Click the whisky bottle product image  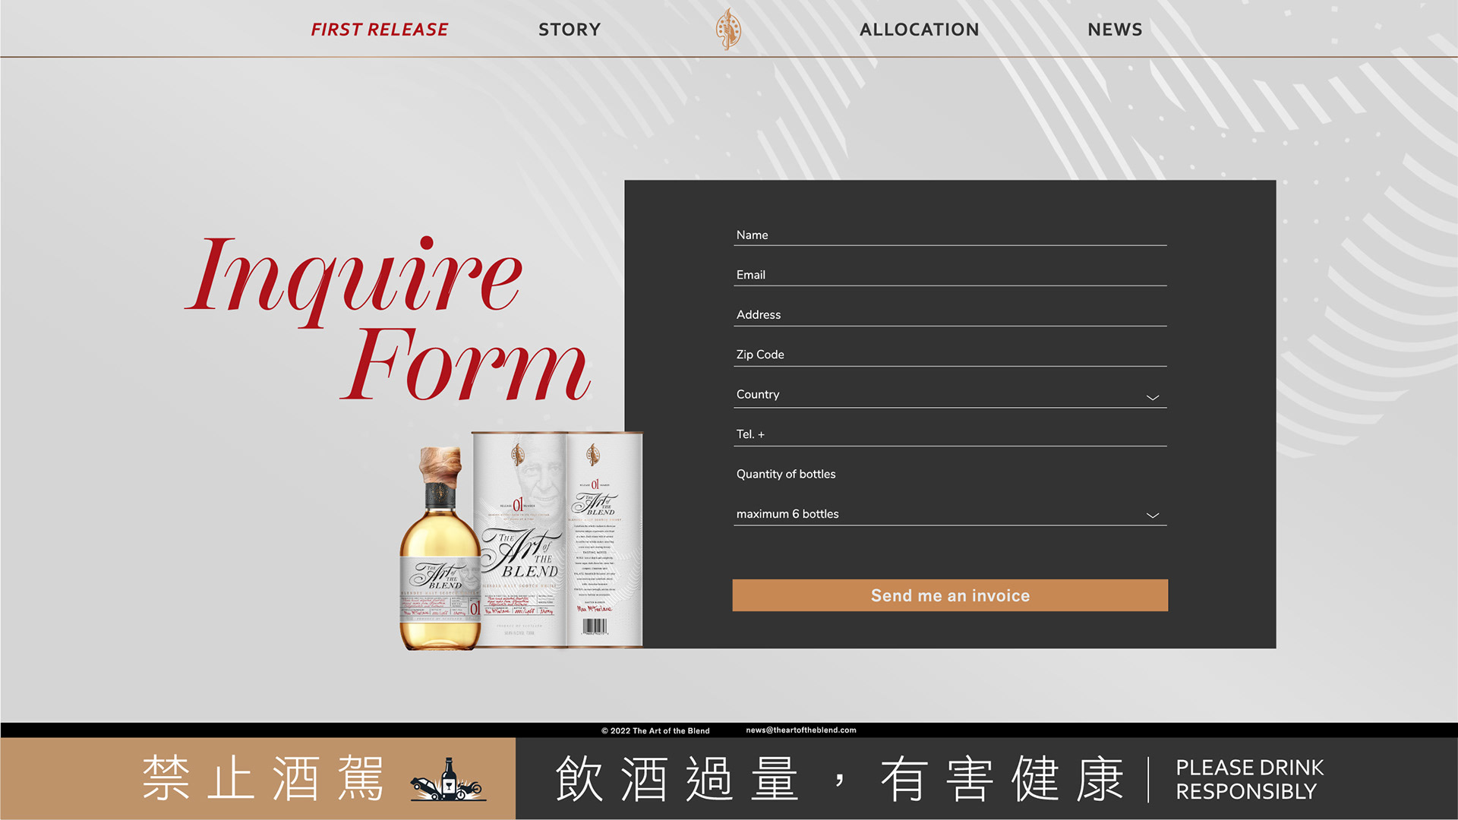(x=440, y=548)
